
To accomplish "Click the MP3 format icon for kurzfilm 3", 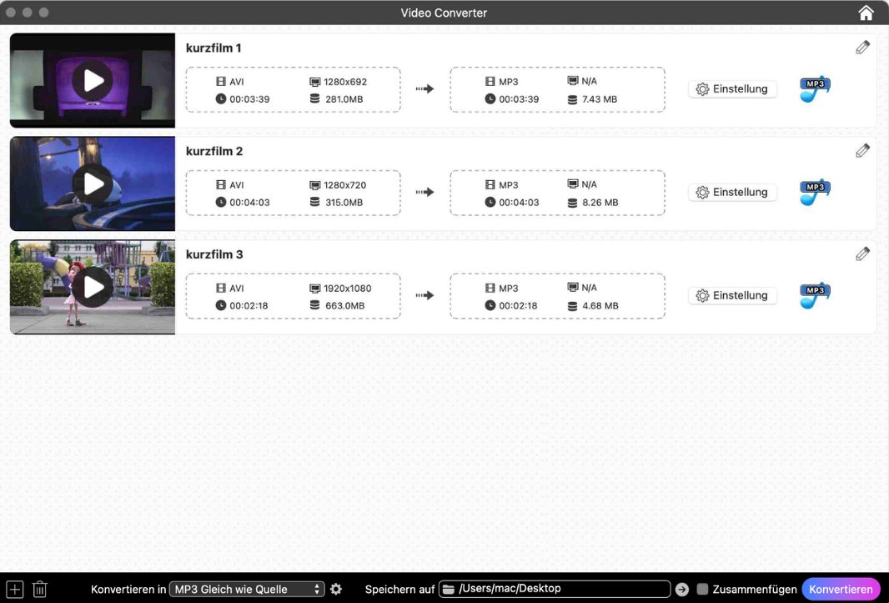I will pyautogui.click(x=813, y=294).
